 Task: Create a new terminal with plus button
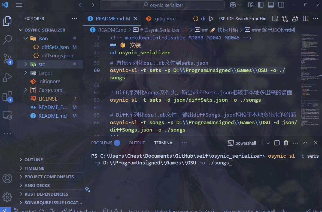point(262,143)
